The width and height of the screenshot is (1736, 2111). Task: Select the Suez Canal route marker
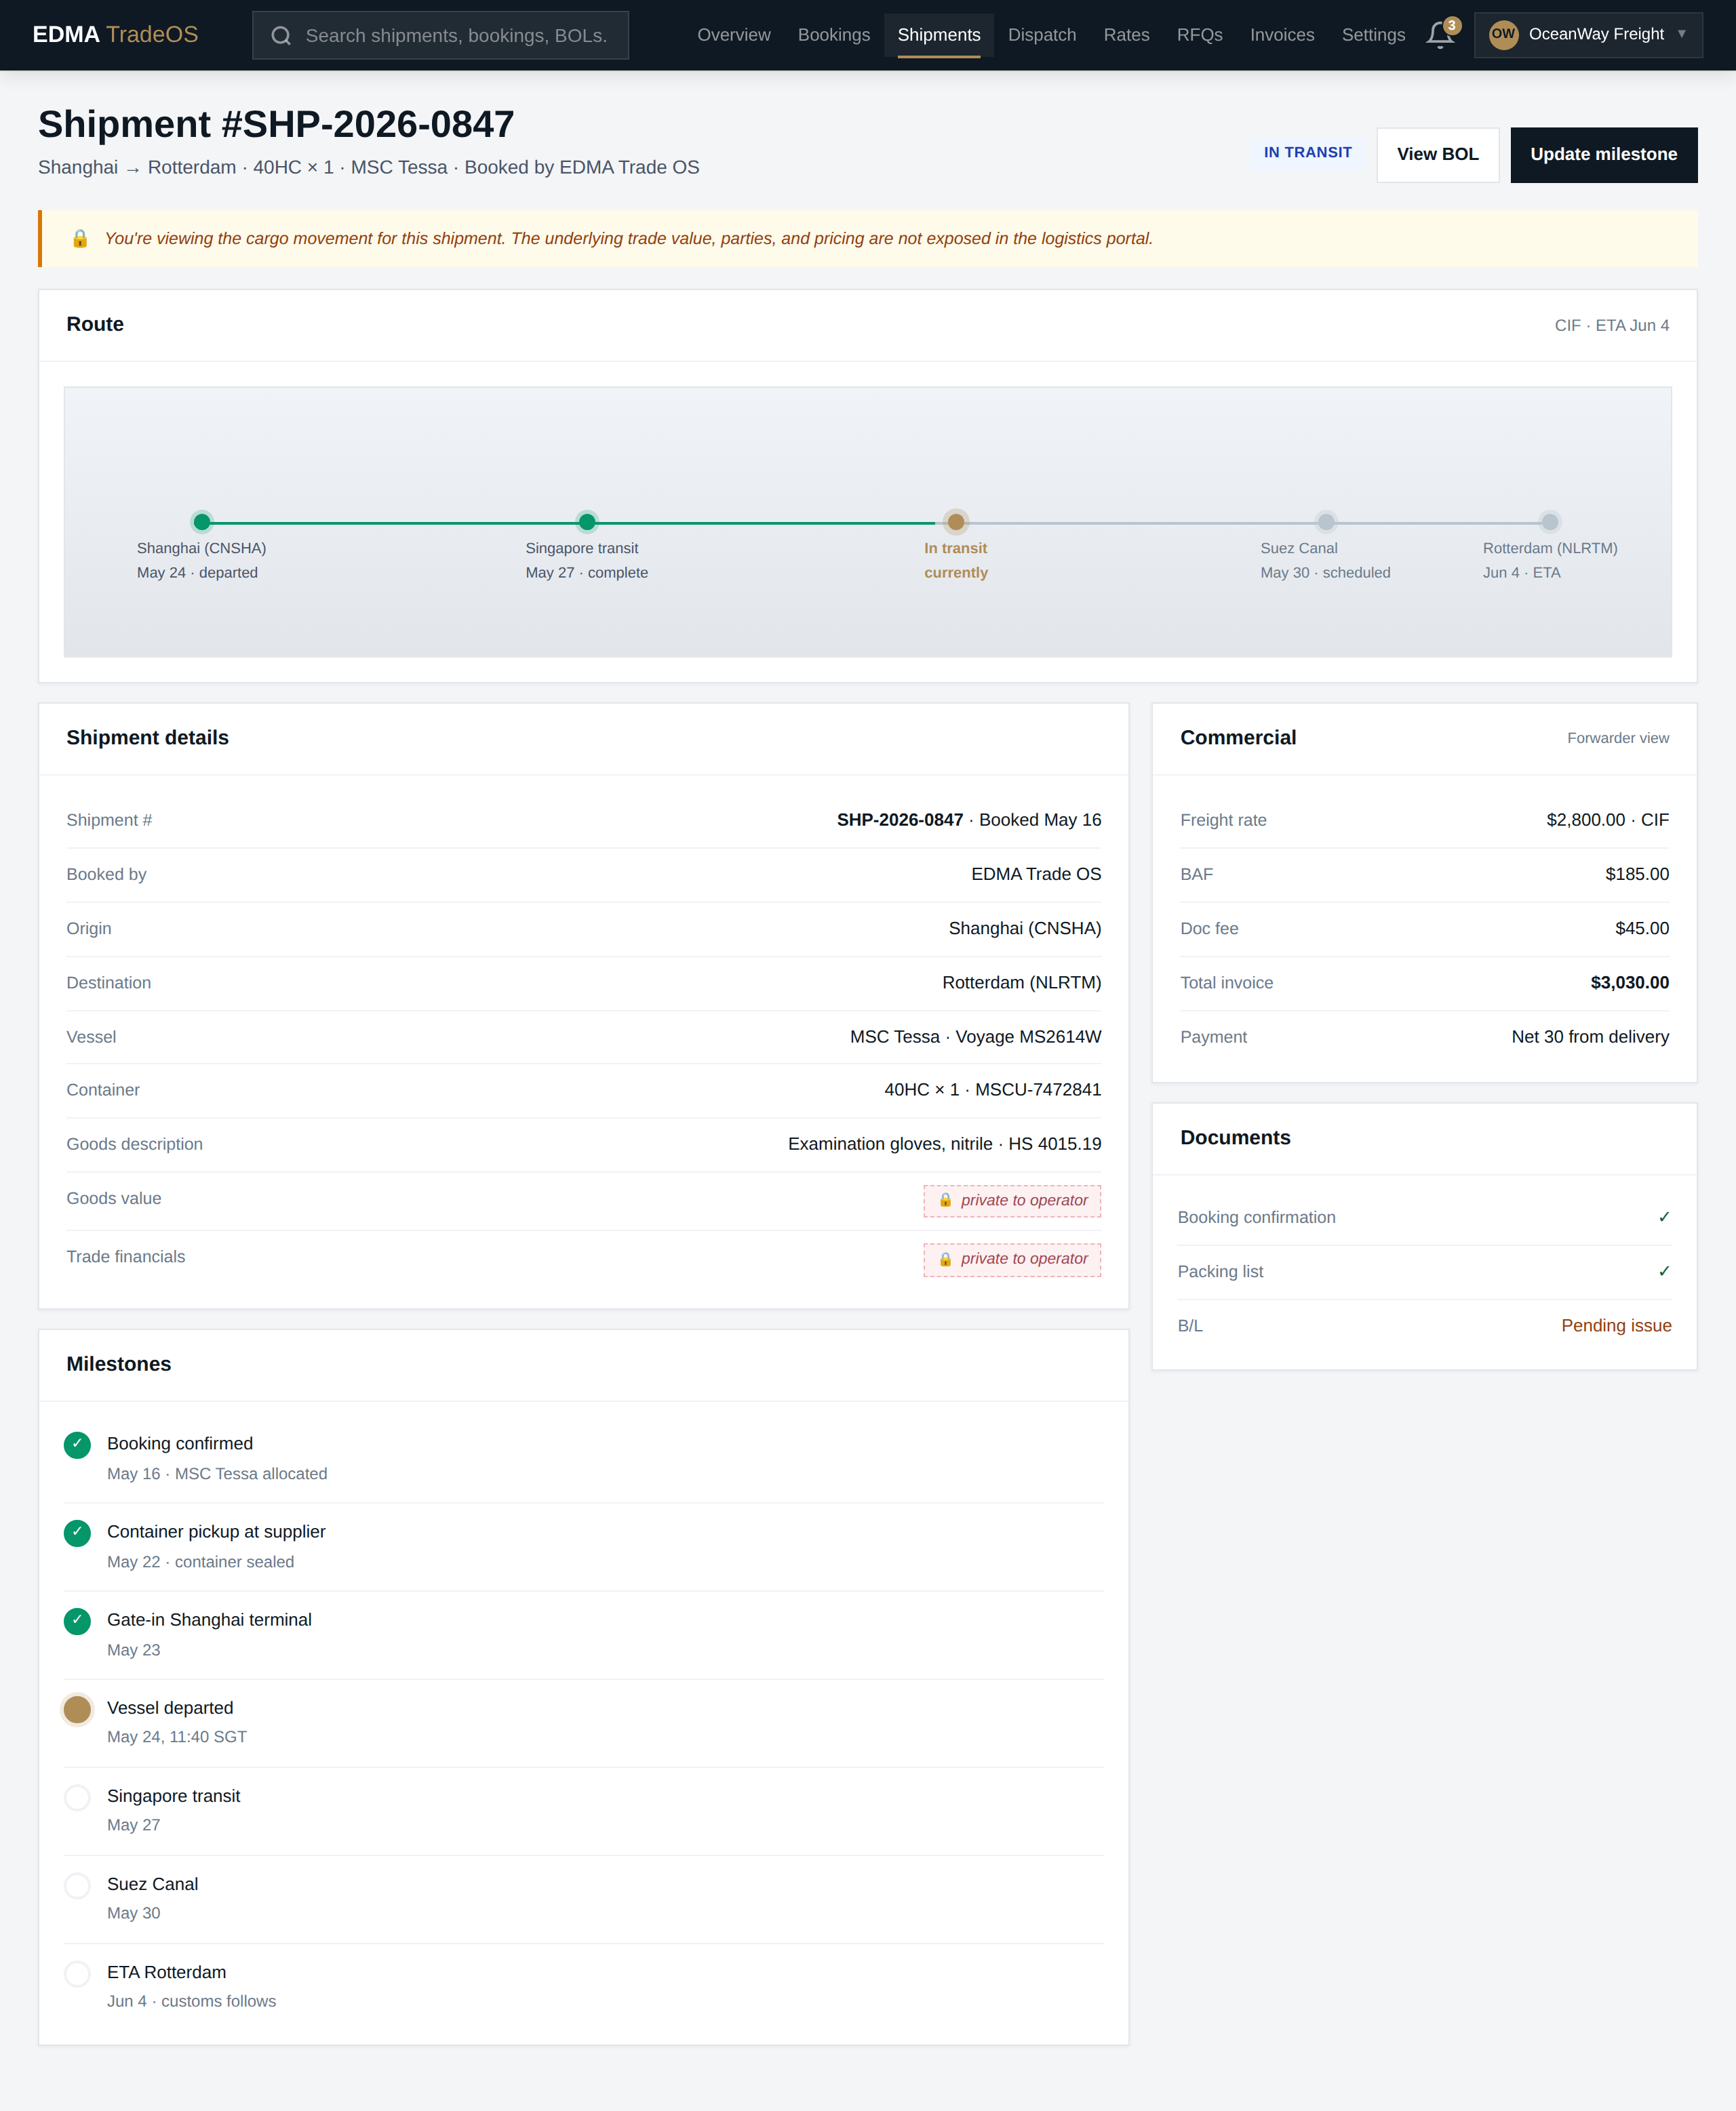[x=1325, y=522]
